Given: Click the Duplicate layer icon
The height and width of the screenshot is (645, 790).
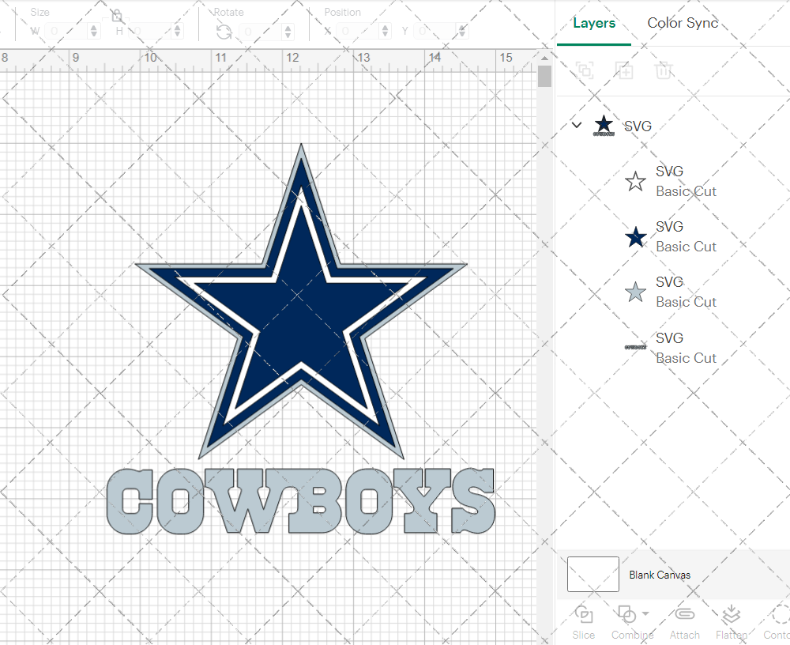Looking at the screenshot, I should click(x=624, y=71).
